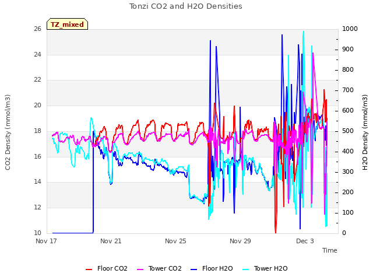Viewport: 373px width, 280px height.
Task: Click the 20 value on CO2 axis
Action: pyautogui.click(x=37, y=105)
